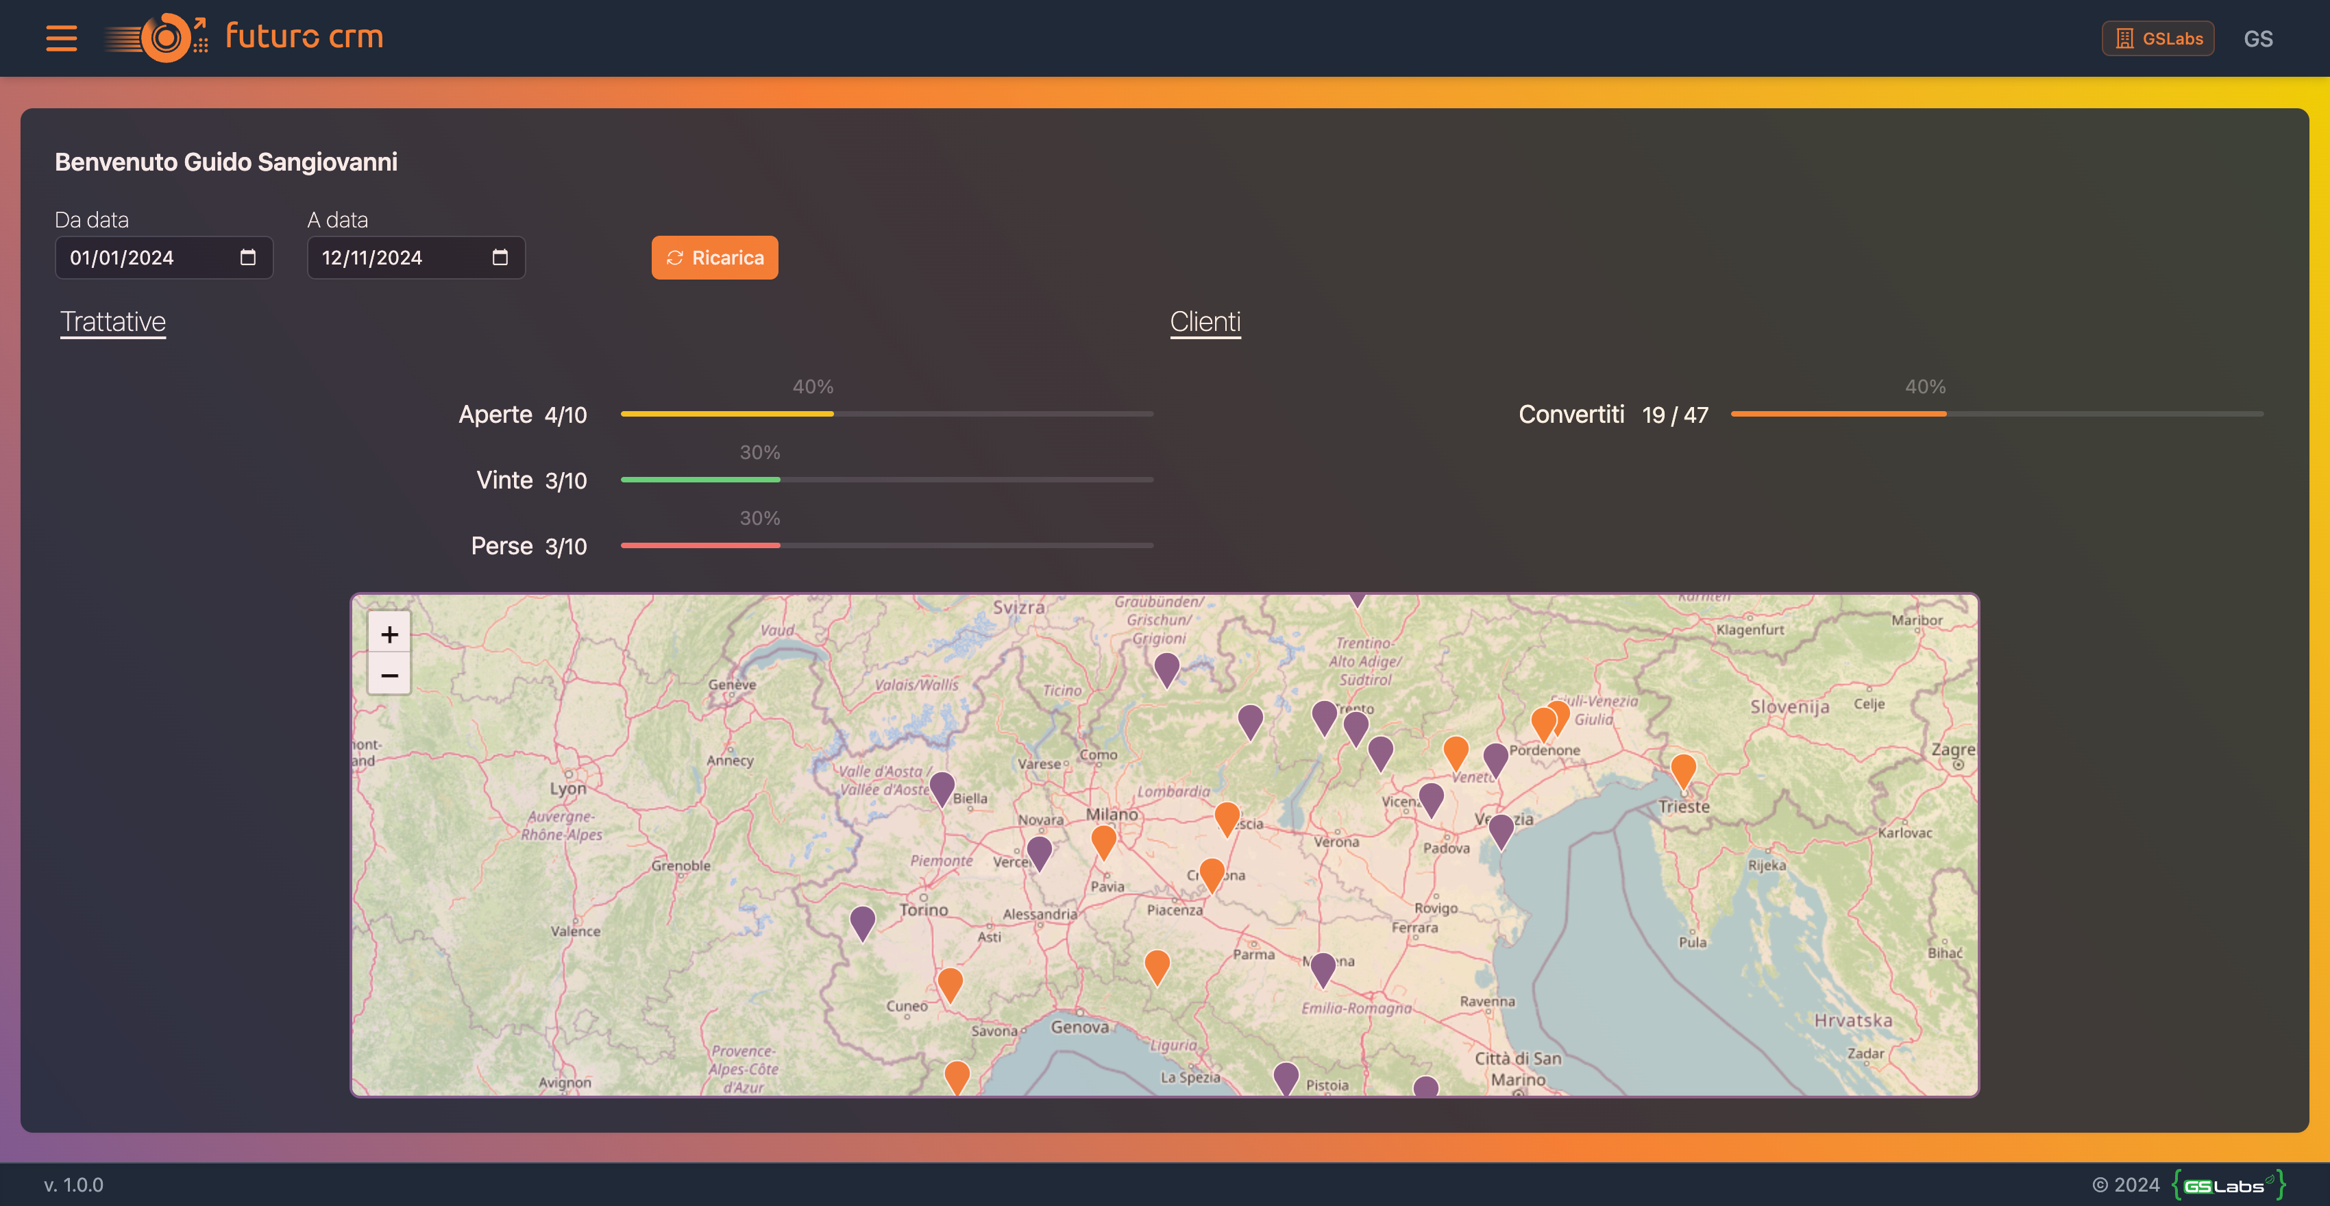Click the Da data date field
2330x1206 pixels.
(164, 258)
